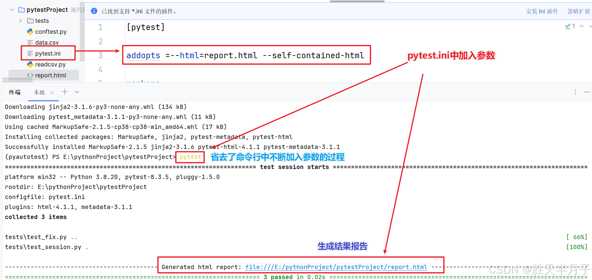The width and height of the screenshot is (592, 280).
Task: Click addopts keyword in editor
Action: tap(143, 56)
